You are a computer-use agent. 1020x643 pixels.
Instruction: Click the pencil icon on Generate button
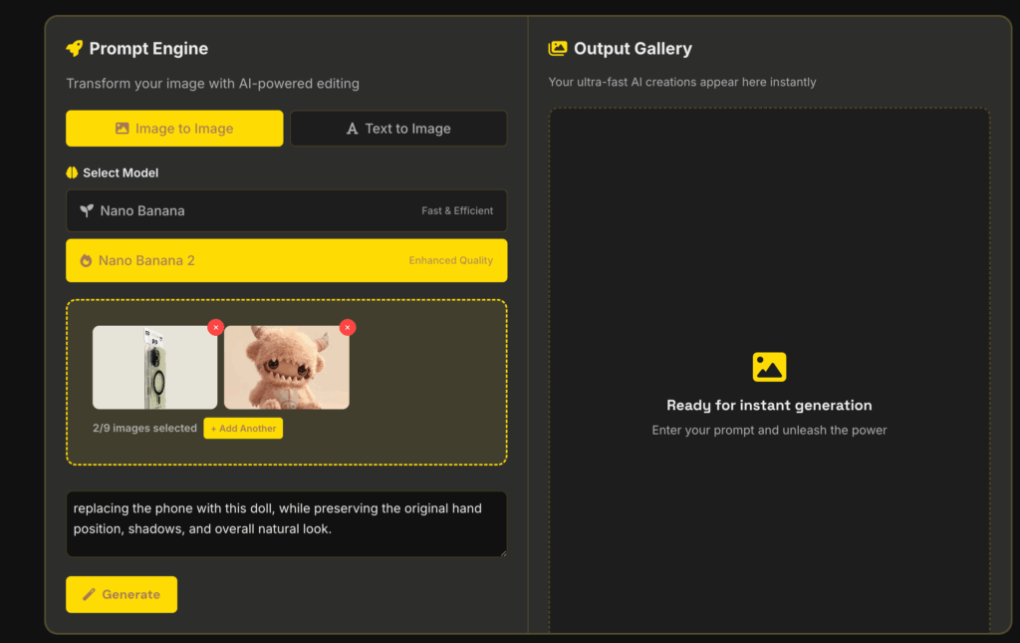point(89,594)
